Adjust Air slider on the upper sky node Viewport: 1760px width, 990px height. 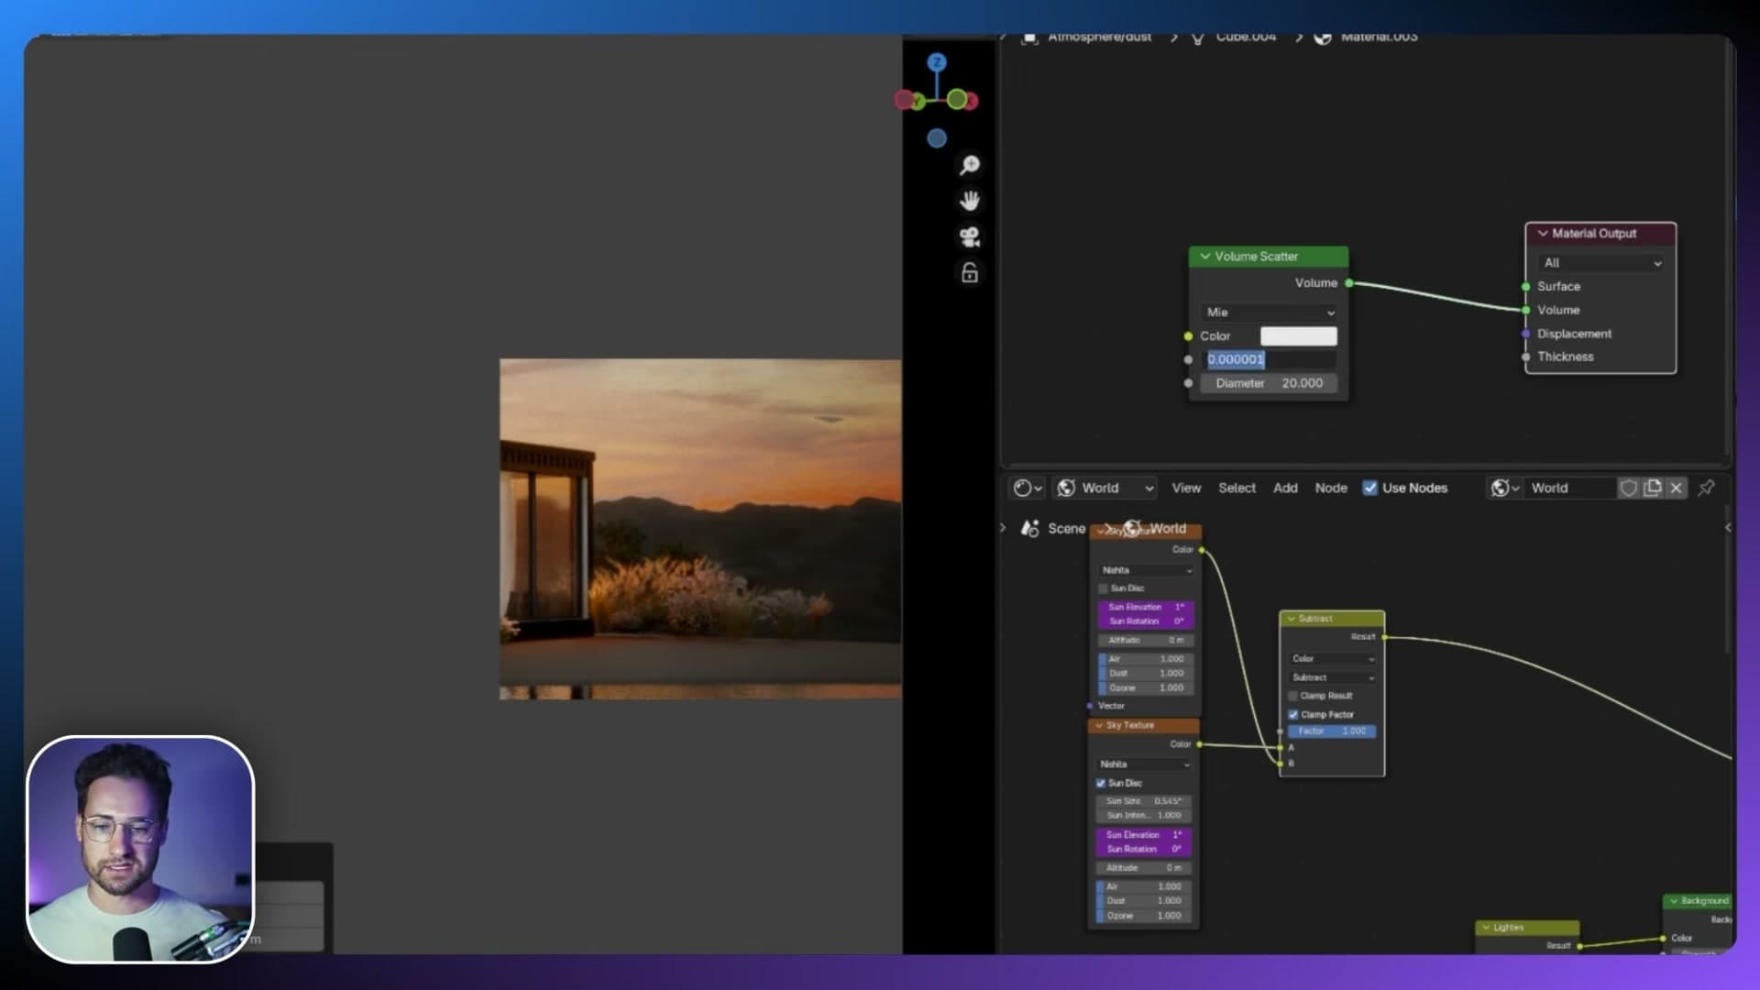point(1146,659)
